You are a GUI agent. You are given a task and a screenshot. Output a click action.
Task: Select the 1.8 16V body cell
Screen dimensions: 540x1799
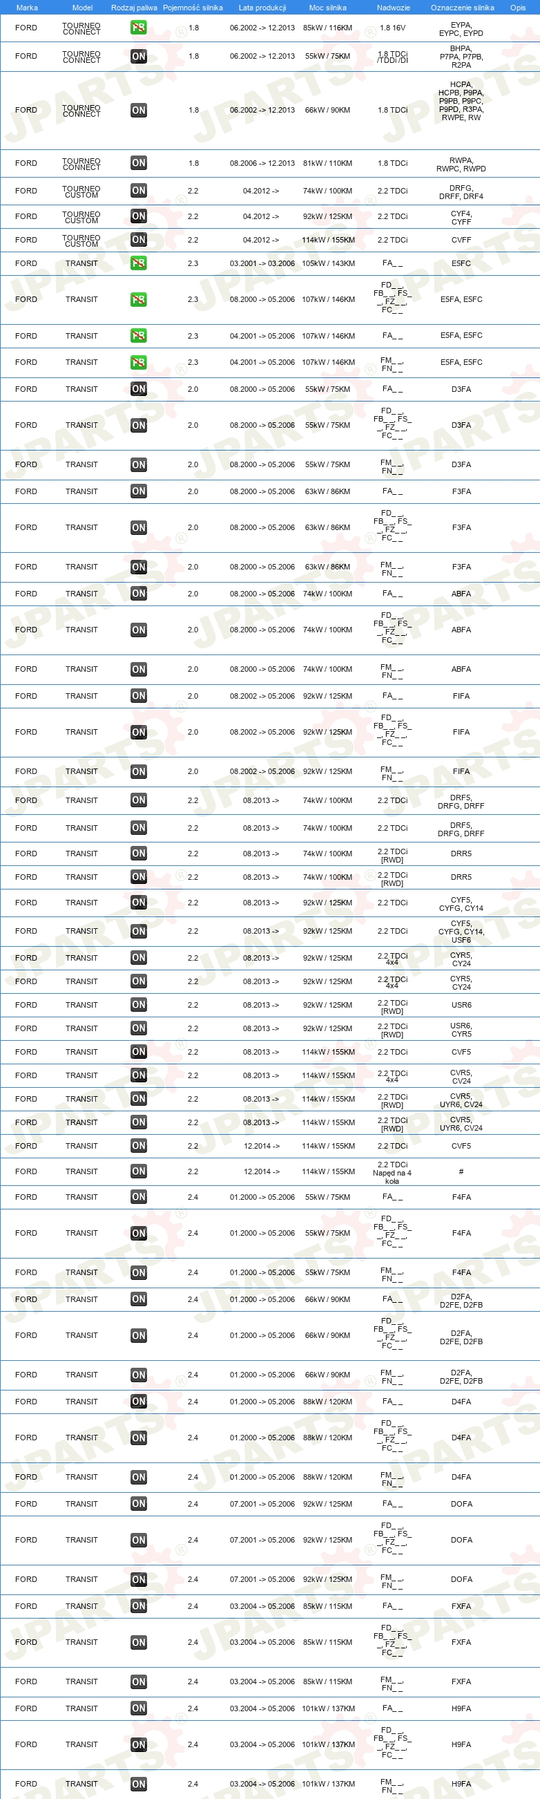(392, 28)
